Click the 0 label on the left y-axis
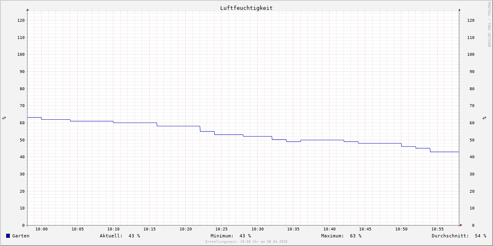 23,225
